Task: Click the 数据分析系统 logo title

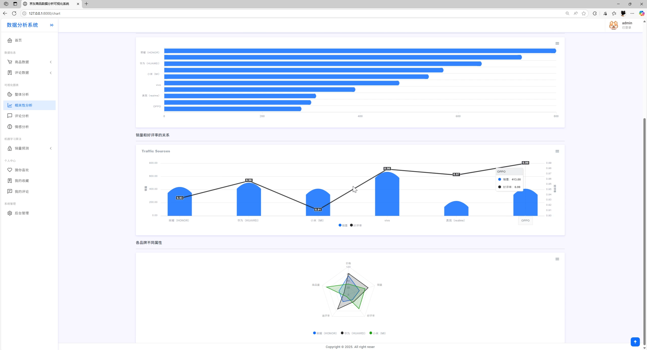Action: (x=22, y=25)
